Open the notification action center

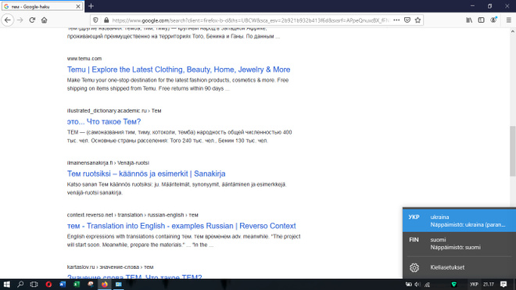point(503,285)
